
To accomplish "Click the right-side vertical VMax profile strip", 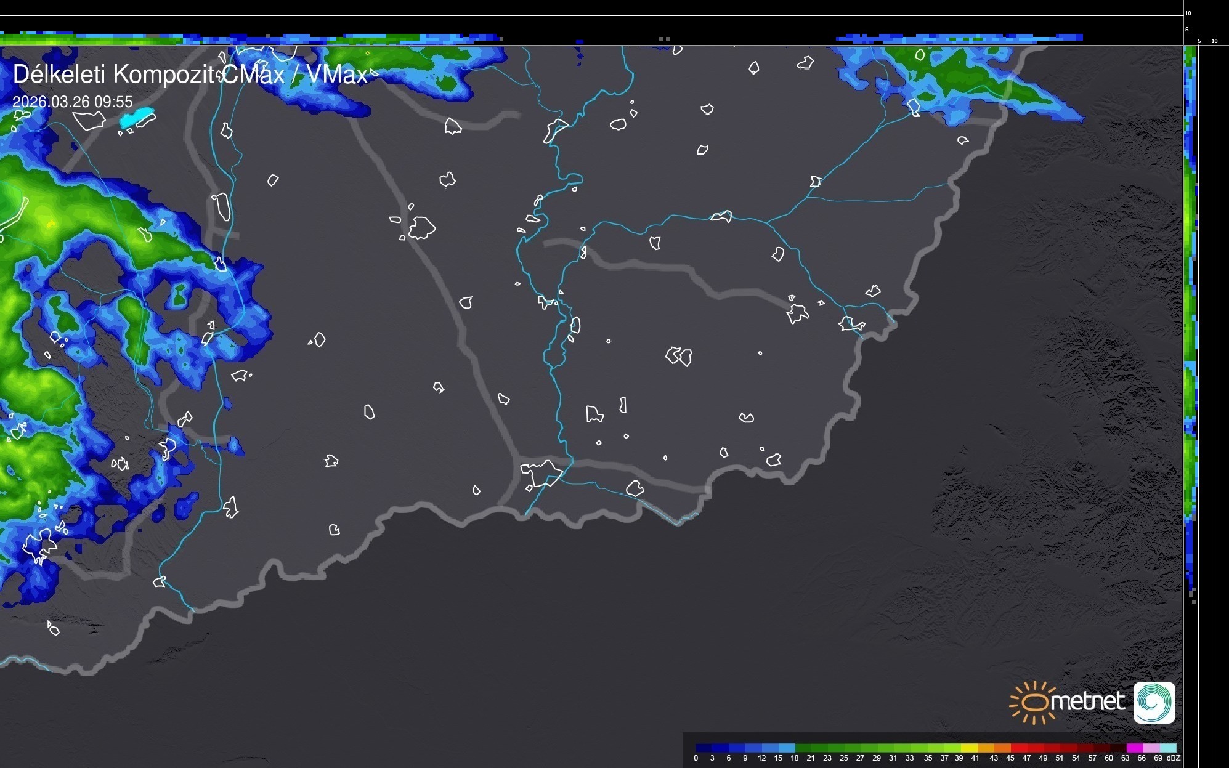I will click(x=1190, y=308).
